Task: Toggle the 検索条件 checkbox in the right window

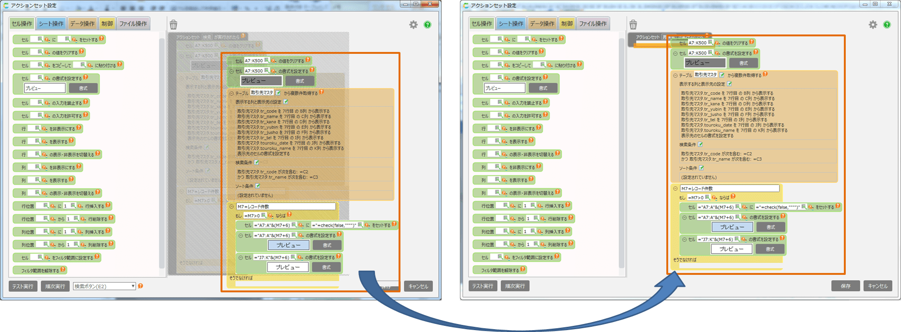Action: 700,145
